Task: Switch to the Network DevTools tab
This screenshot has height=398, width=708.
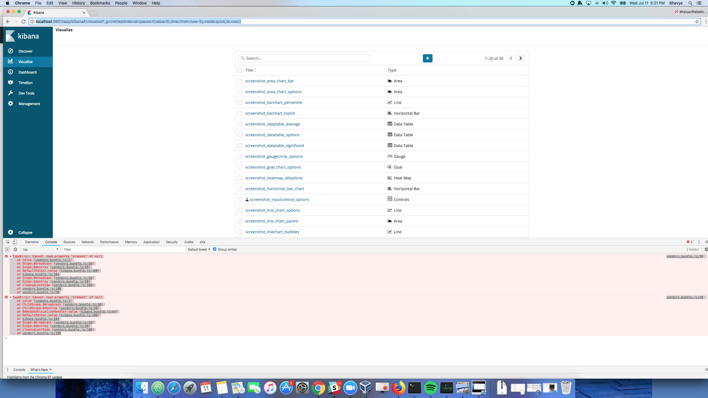Action: [x=88, y=242]
